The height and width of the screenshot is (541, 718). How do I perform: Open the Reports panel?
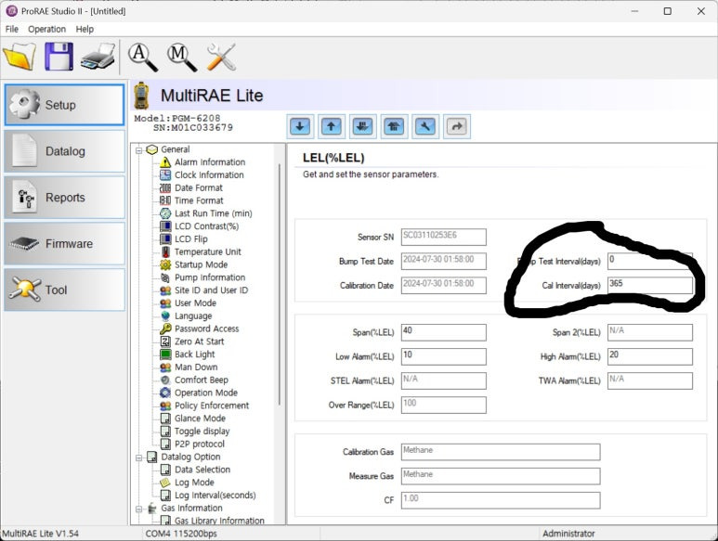click(x=65, y=198)
